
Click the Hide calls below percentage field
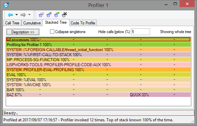(x=140, y=32)
